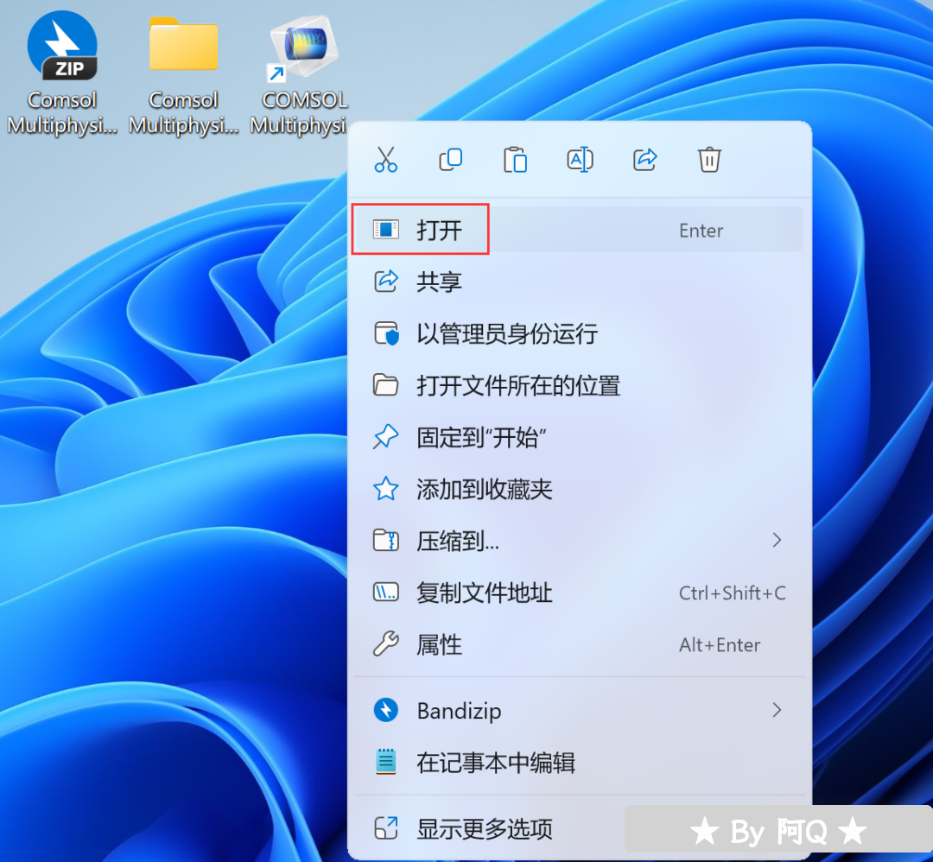Click the Delete trash can icon
This screenshot has width=933, height=862.
[709, 160]
